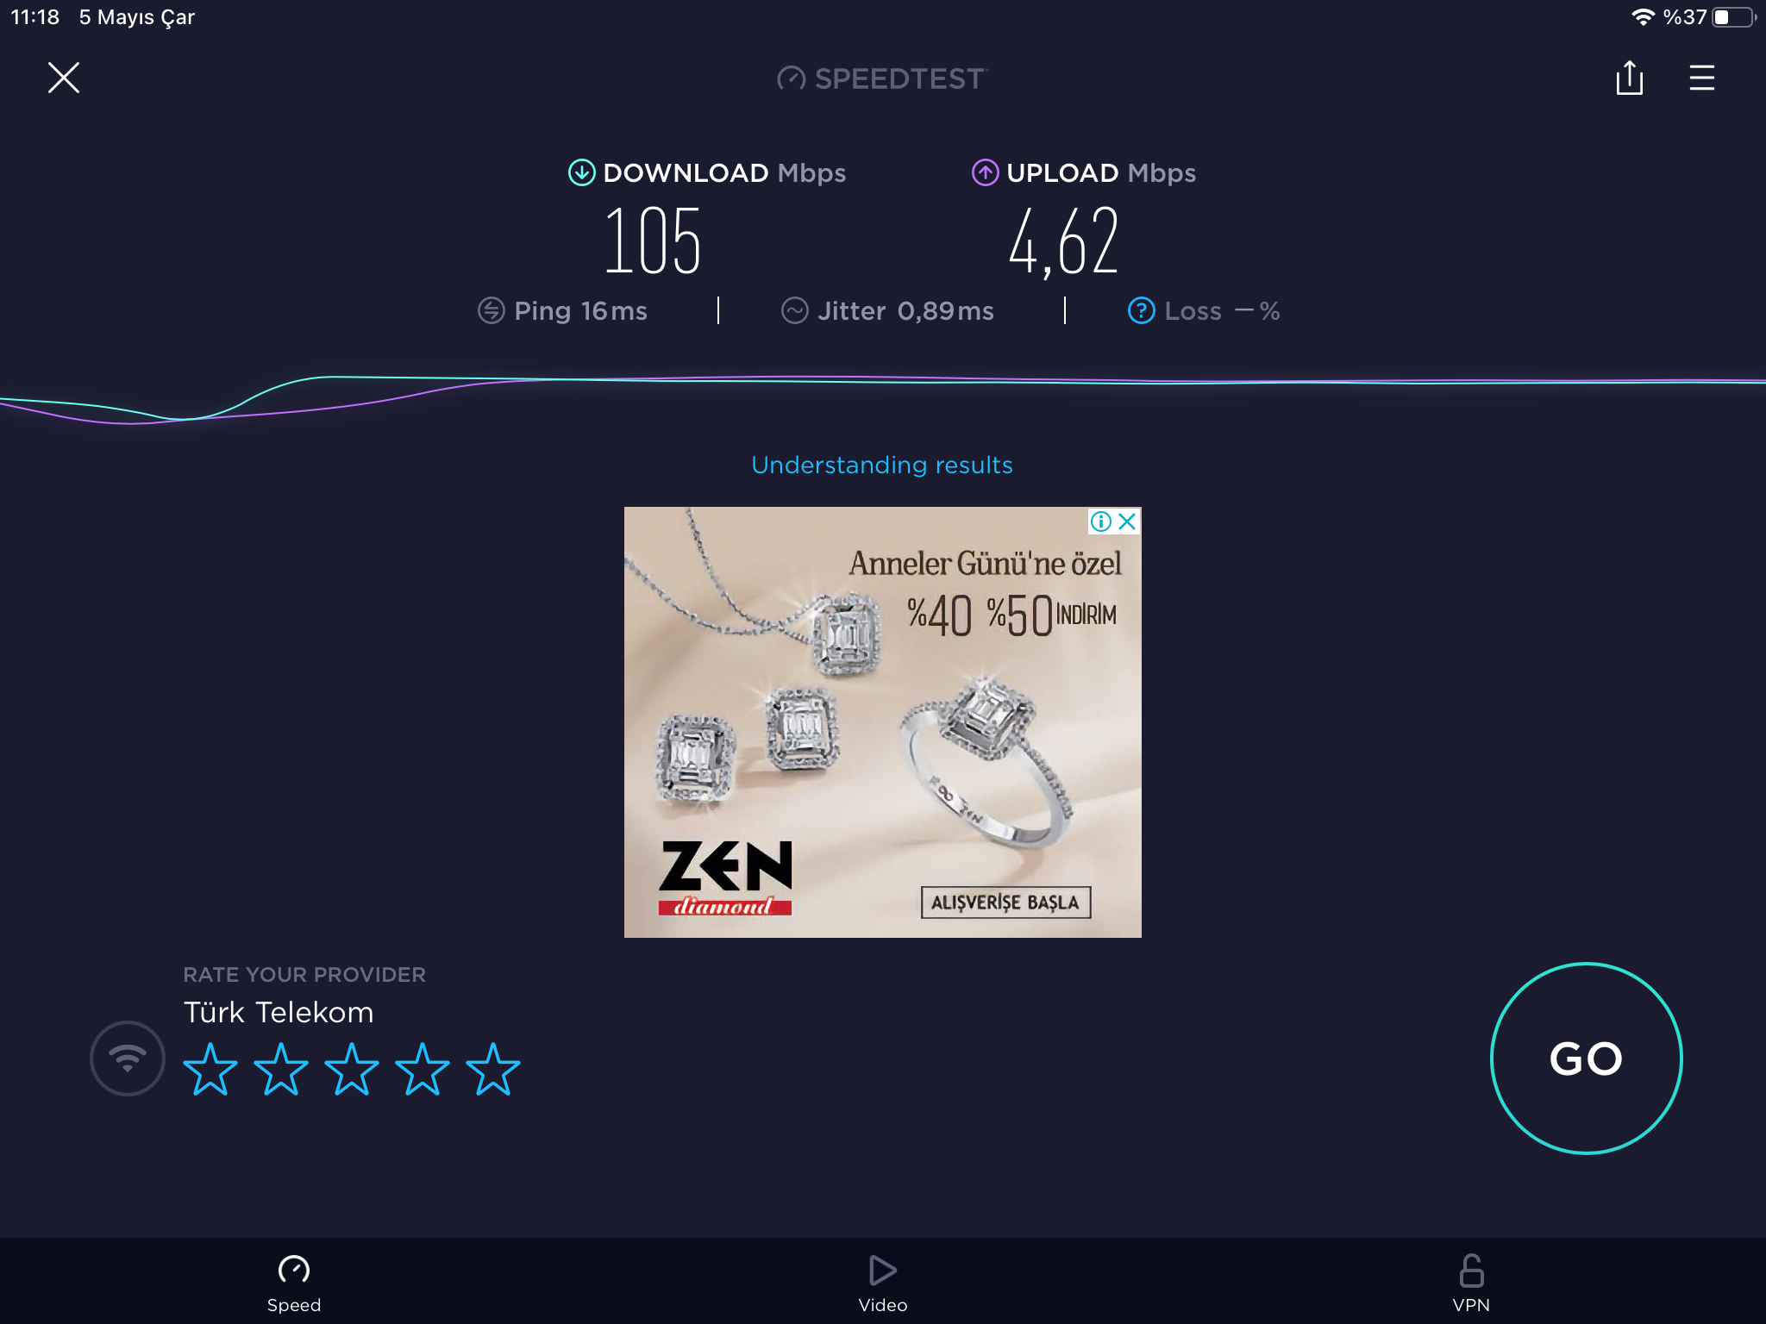Open the Understanding results link
The image size is (1766, 1324).
click(882, 465)
